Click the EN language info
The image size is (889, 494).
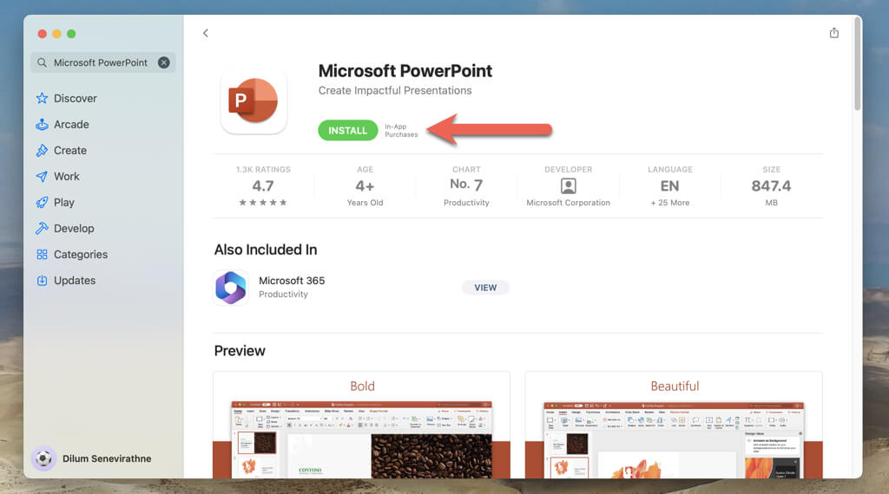669,186
